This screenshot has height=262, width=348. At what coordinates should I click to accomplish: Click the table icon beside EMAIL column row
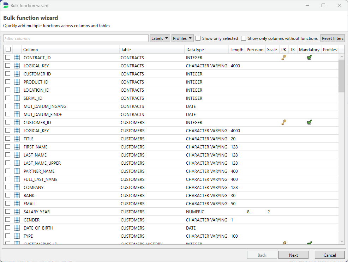tap(17, 203)
